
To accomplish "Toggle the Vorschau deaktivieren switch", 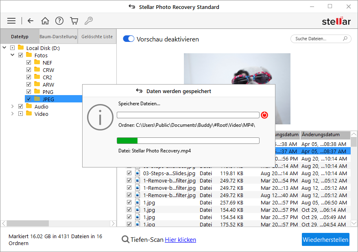I will [129, 39].
